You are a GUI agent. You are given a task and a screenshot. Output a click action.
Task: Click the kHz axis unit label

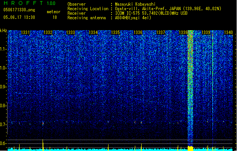click(3, 31)
